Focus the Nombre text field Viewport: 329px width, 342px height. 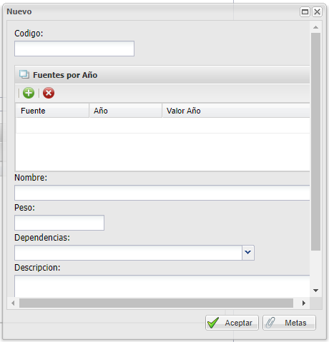pyautogui.click(x=162, y=193)
